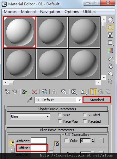
Task: Toggle the checkered Background icon
Action: click(110, 35)
